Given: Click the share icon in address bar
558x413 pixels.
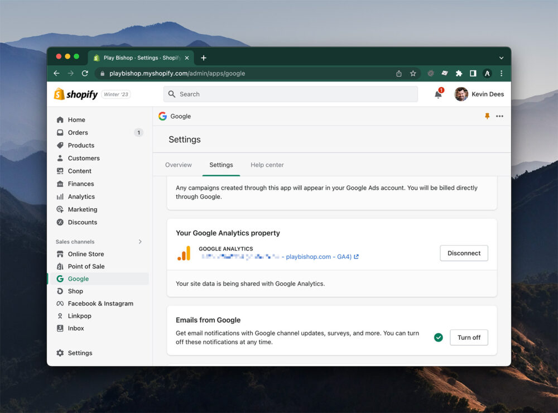Looking at the screenshot, I should [x=398, y=73].
